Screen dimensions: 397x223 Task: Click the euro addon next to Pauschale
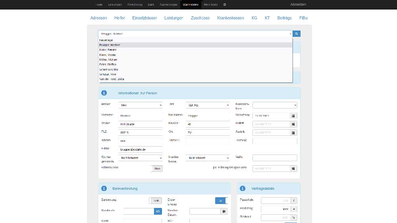click(x=294, y=200)
